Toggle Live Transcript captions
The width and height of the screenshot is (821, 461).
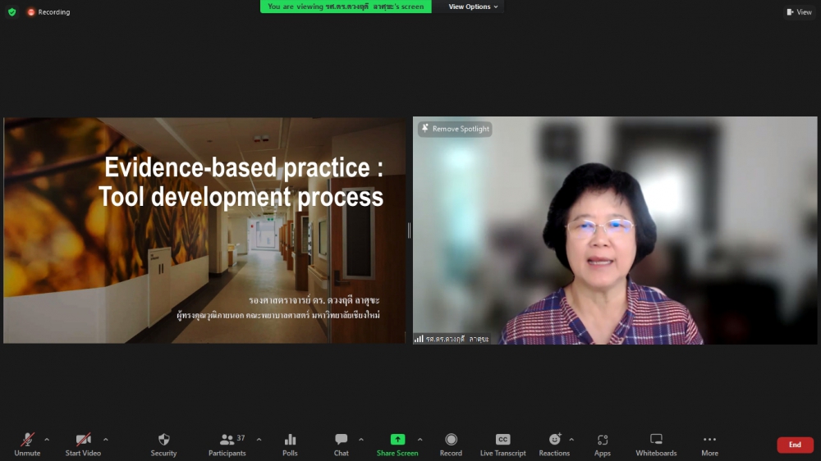(x=503, y=445)
